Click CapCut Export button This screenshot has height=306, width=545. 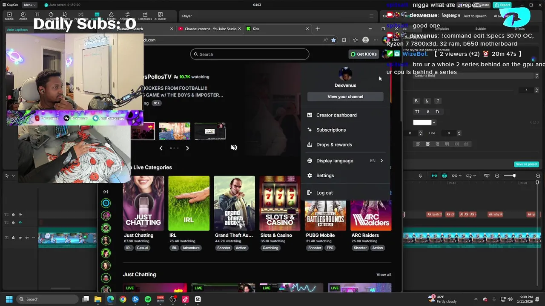(502, 5)
